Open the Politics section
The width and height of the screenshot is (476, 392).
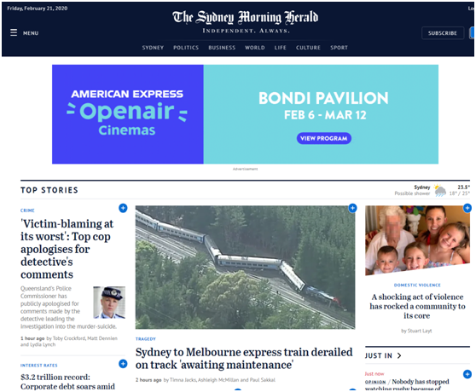tap(186, 48)
